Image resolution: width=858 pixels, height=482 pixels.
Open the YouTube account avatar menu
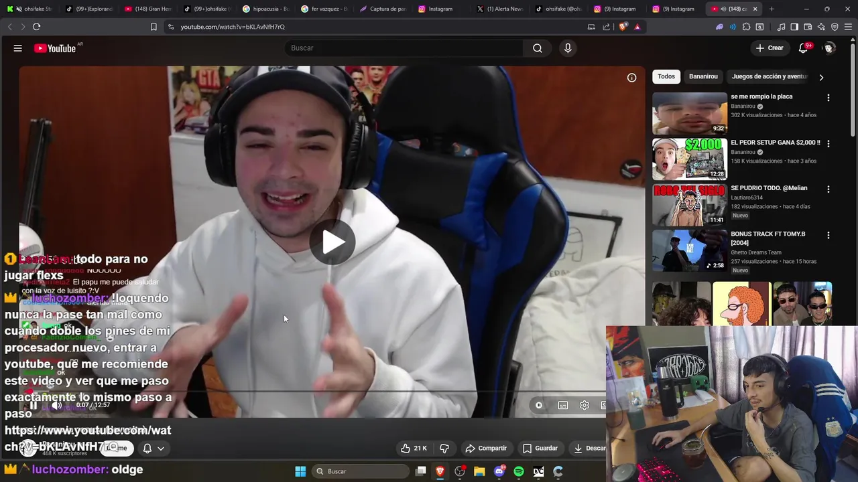pos(829,48)
